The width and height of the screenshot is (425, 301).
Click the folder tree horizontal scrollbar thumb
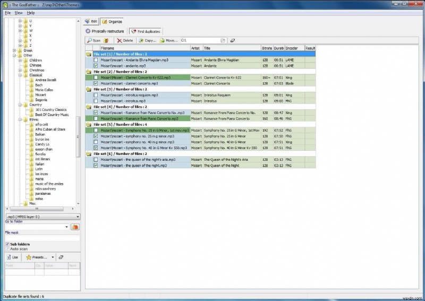point(37,209)
